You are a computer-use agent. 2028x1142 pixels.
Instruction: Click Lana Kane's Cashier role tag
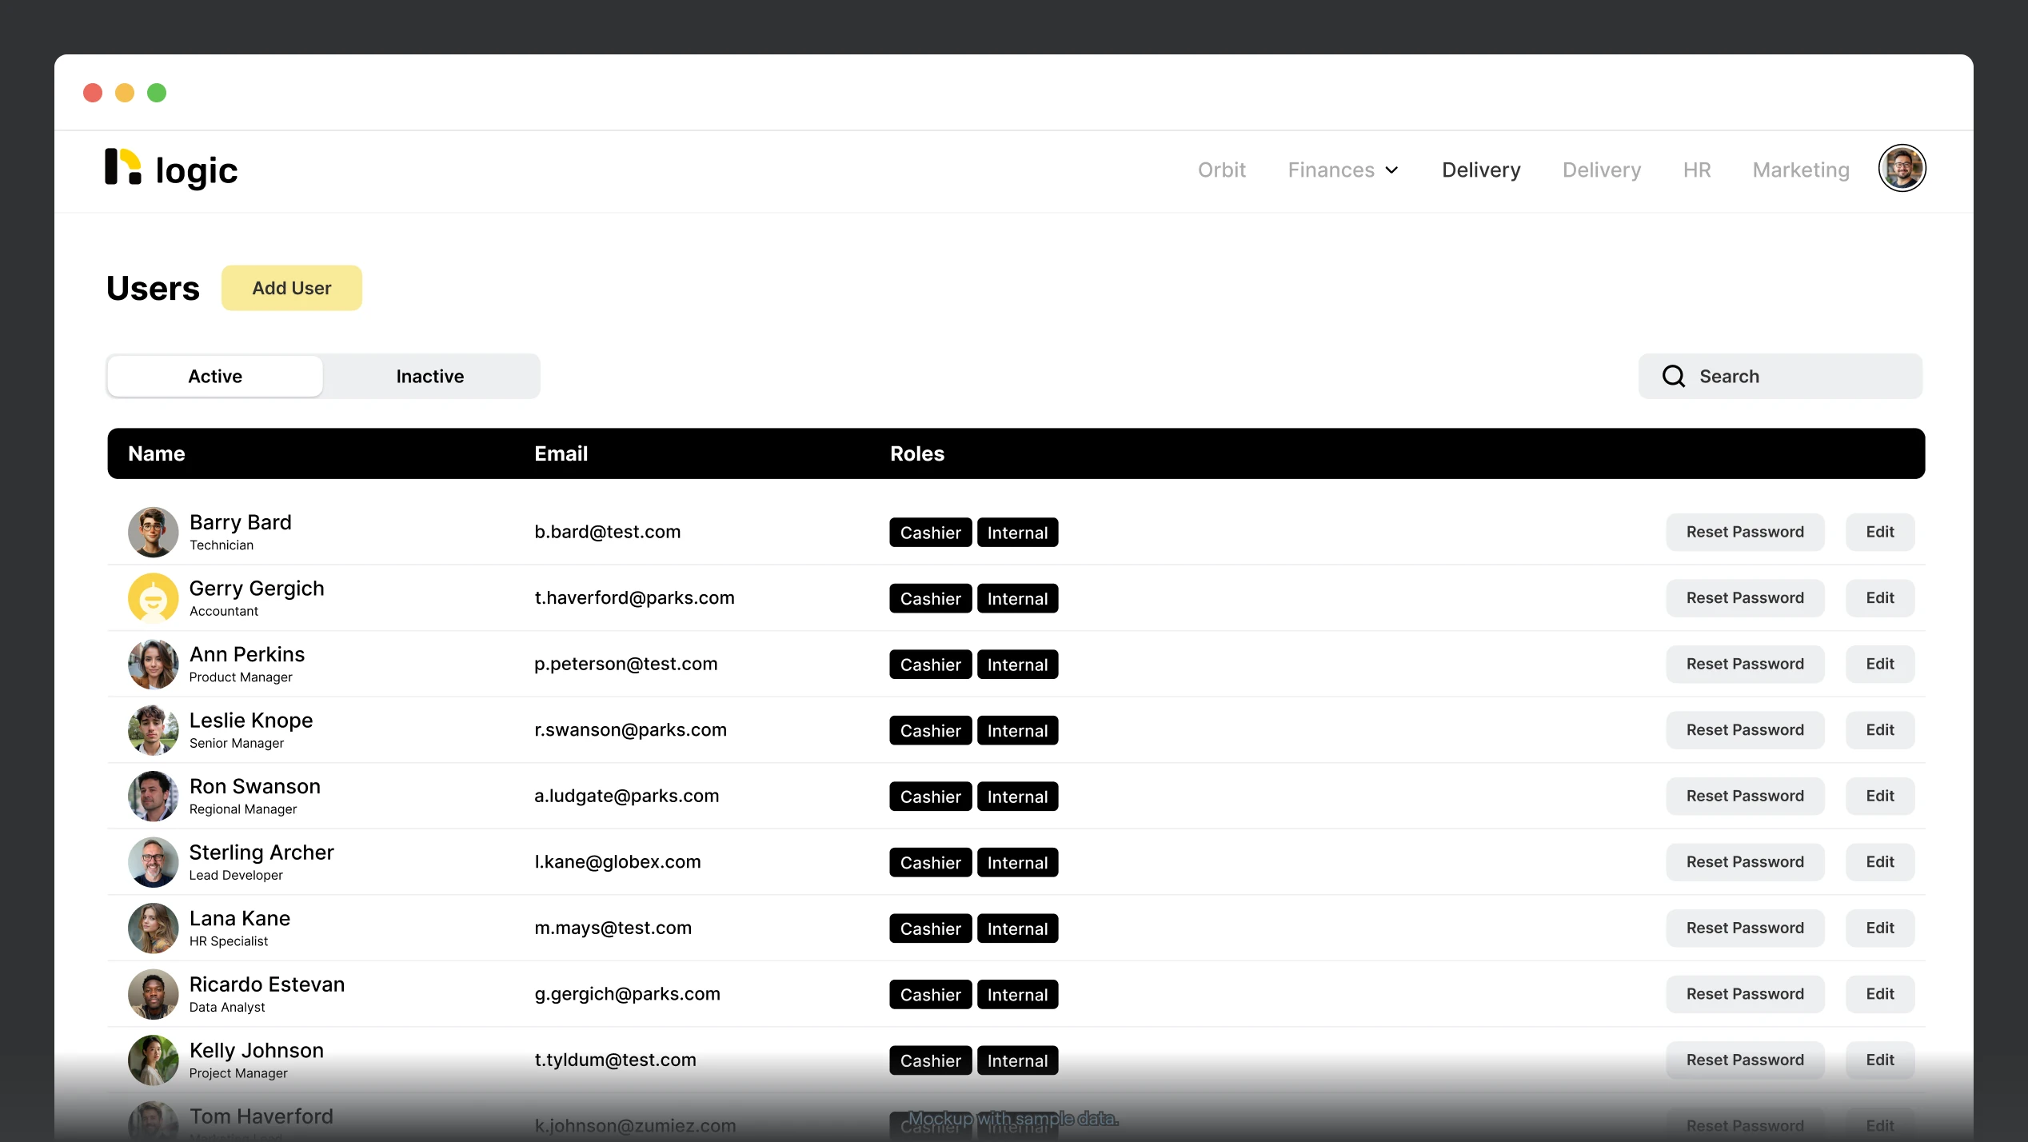[x=930, y=928]
